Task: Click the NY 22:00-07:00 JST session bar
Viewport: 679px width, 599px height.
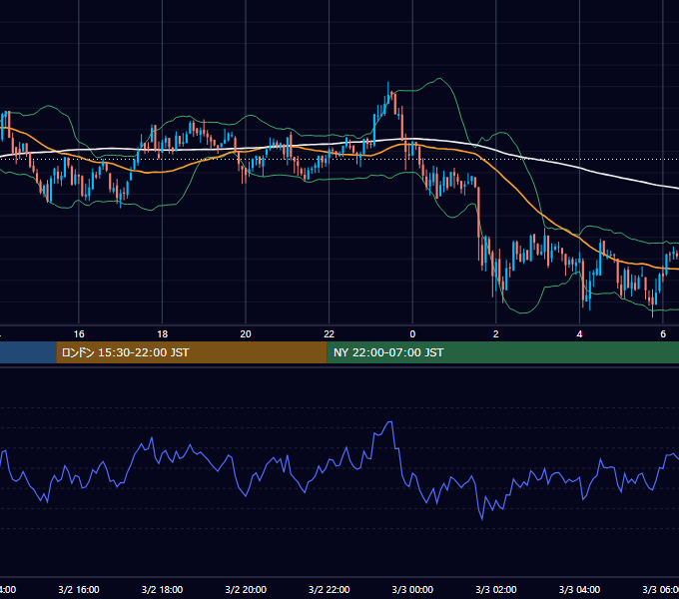Action: (502, 352)
